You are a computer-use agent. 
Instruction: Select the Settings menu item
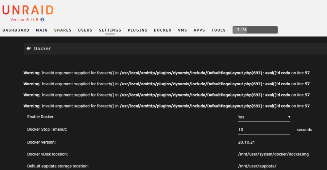pyautogui.click(x=110, y=30)
